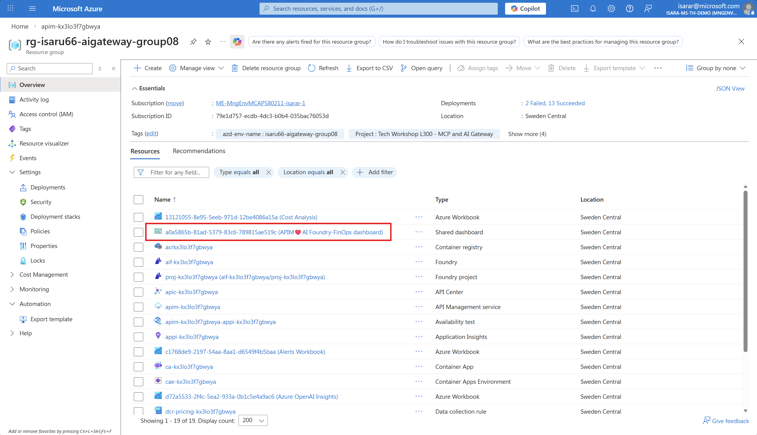This screenshot has height=435, width=757.
Task: Select checkbox for cae-kx3lo3f7gbwya row
Action: pos(138,382)
